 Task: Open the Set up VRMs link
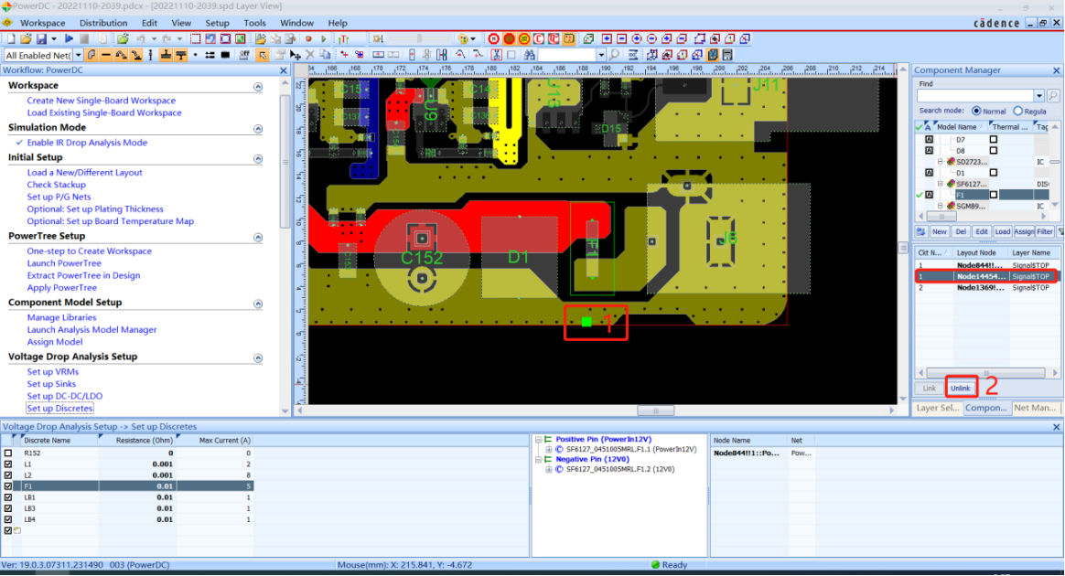point(53,372)
